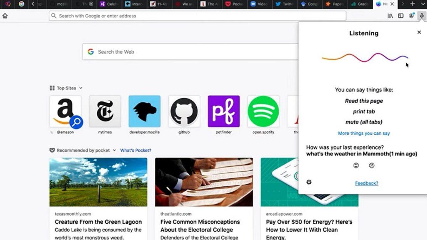427x240 pixels.
Task: Open the petfinder top site shortcut
Action: (x=223, y=111)
